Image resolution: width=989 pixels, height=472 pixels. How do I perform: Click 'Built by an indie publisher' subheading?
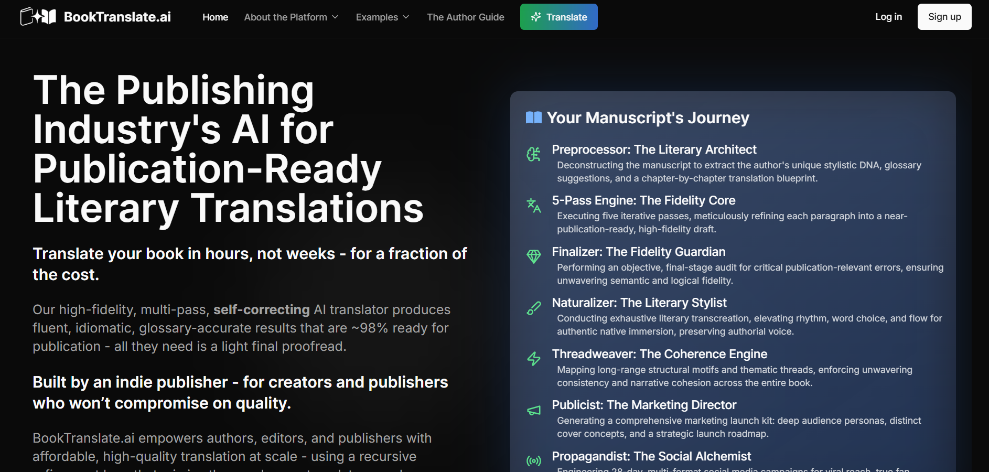click(x=240, y=392)
